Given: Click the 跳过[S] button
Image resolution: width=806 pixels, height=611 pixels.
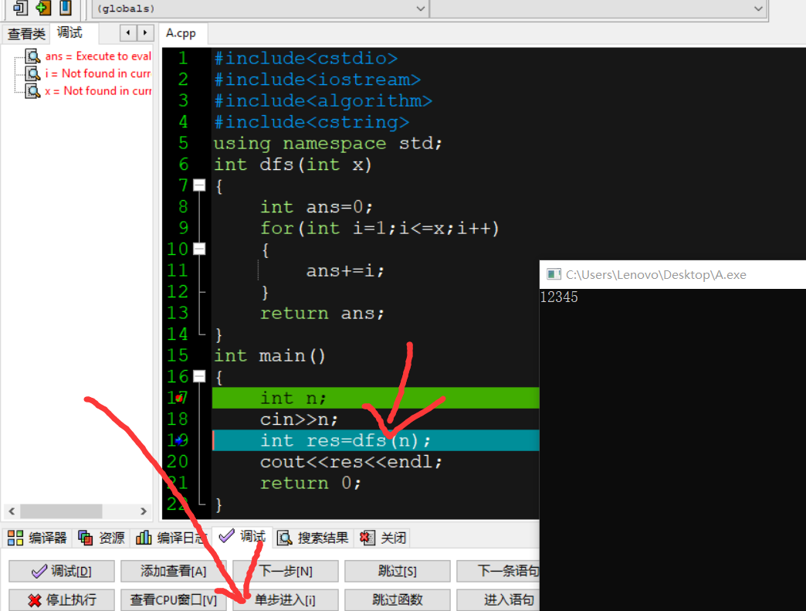Looking at the screenshot, I should pos(398,571).
